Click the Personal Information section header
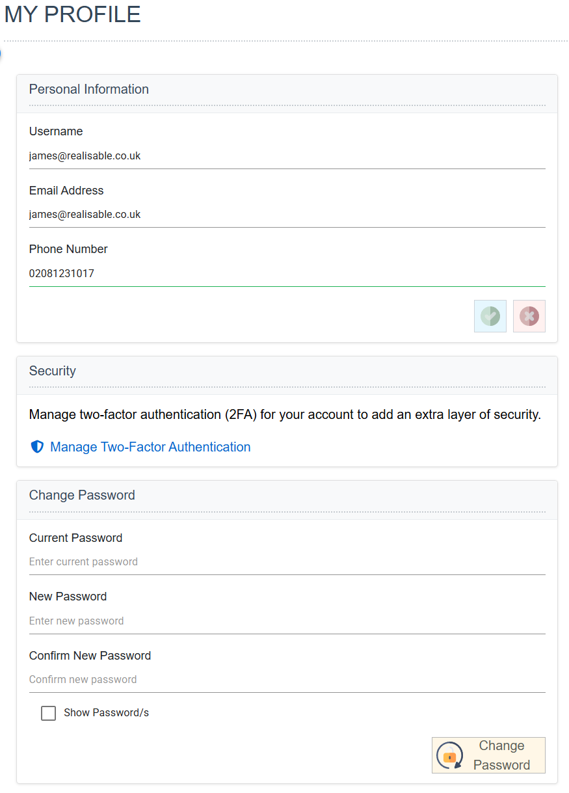569x793 pixels. tap(89, 90)
